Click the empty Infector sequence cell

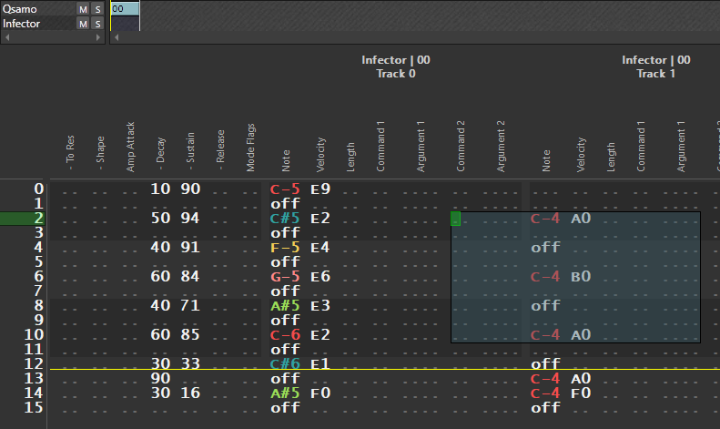click(x=125, y=24)
